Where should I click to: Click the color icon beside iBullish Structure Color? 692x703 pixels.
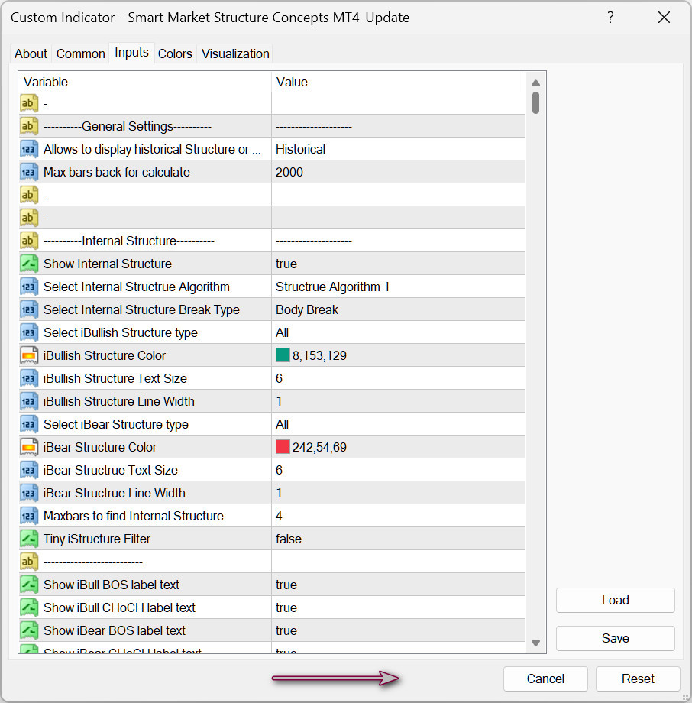point(29,355)
